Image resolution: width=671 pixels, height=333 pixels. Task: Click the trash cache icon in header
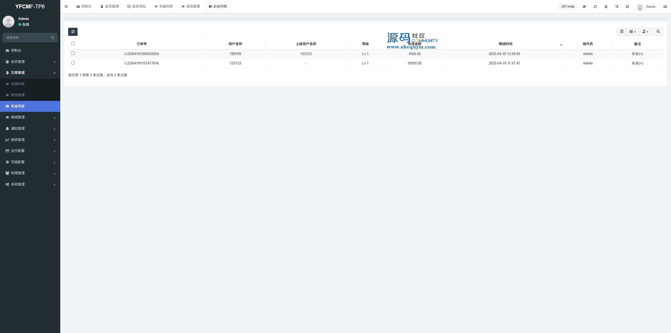[606, 7]
